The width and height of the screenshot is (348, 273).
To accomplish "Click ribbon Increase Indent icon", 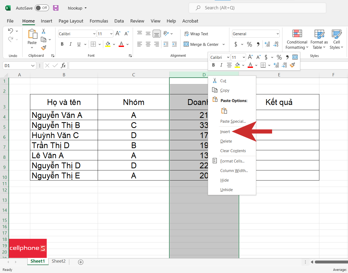I will 174,44.
